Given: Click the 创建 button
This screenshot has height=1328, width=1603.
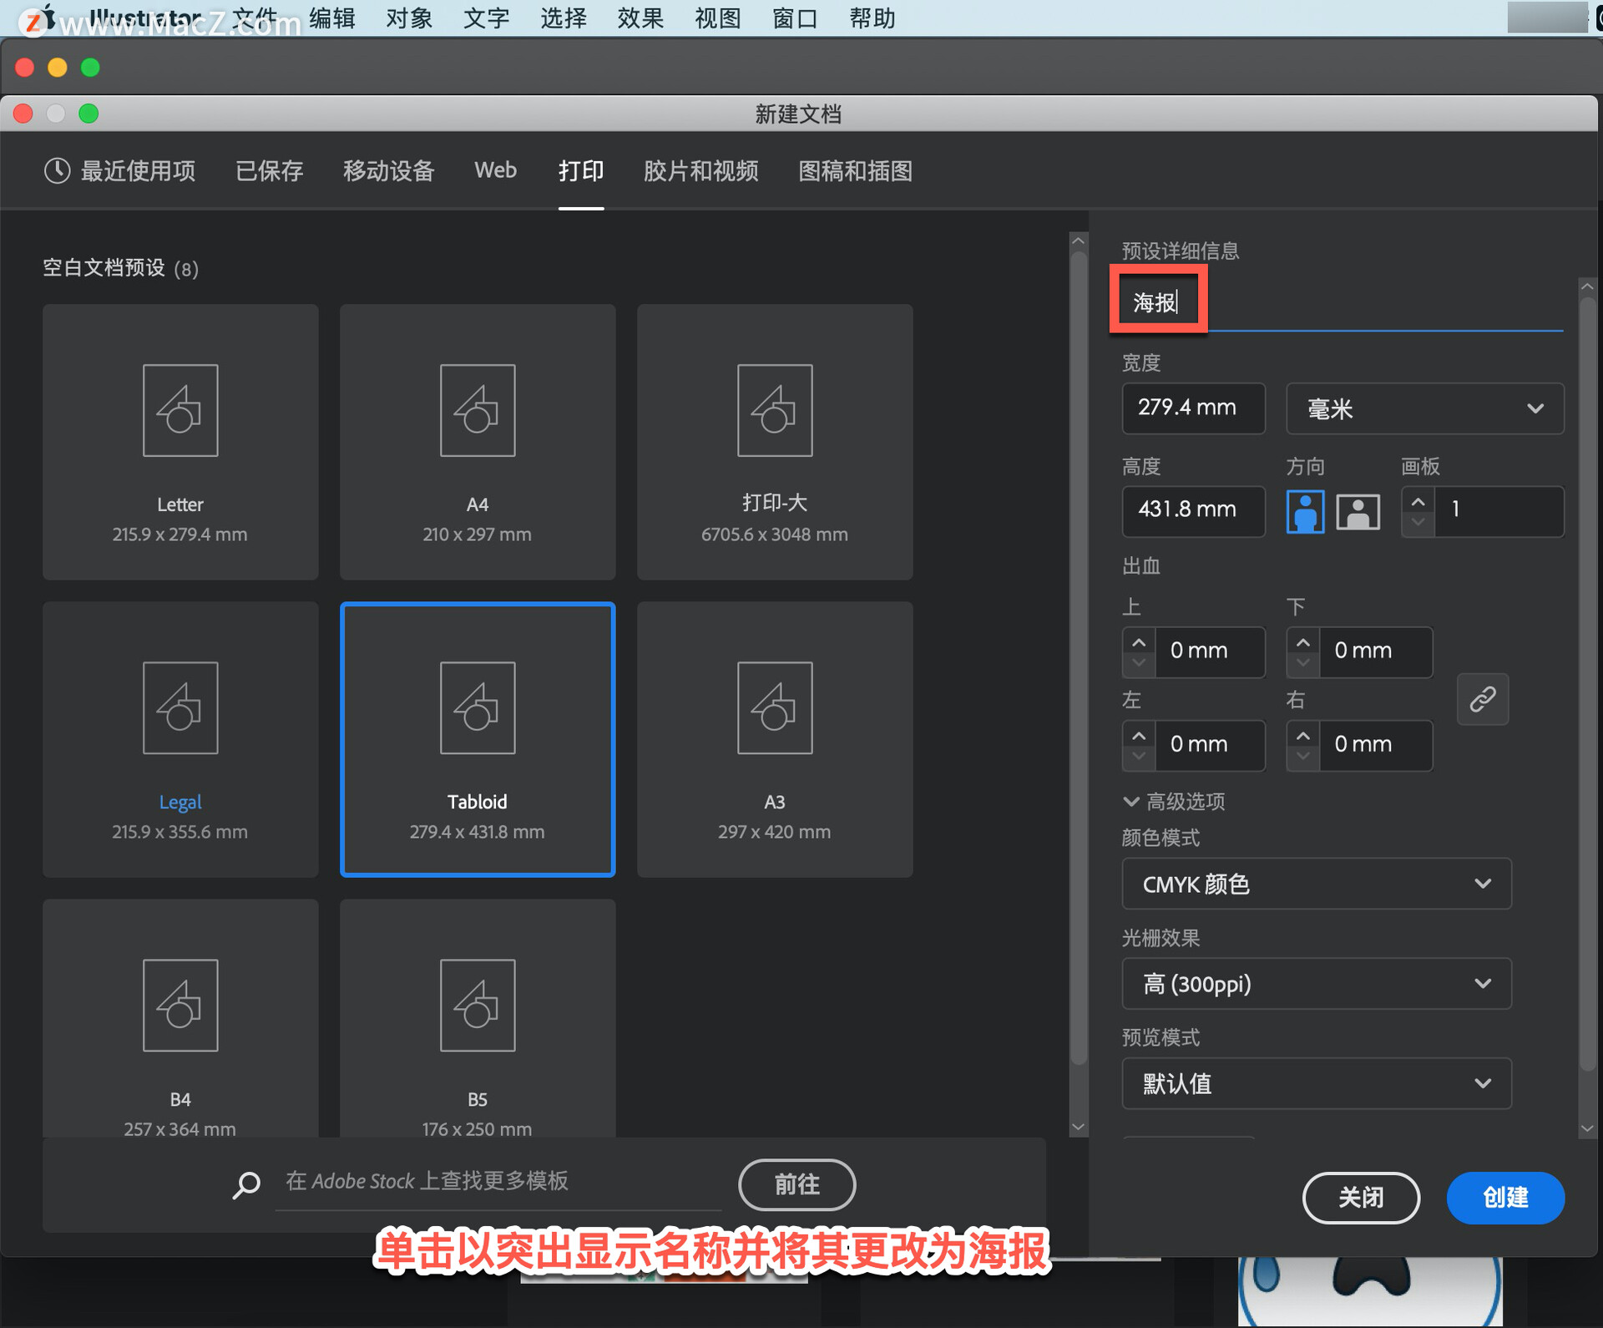Looking at the screenshot, I should pyautogui.click(x=1504, y=1197).
